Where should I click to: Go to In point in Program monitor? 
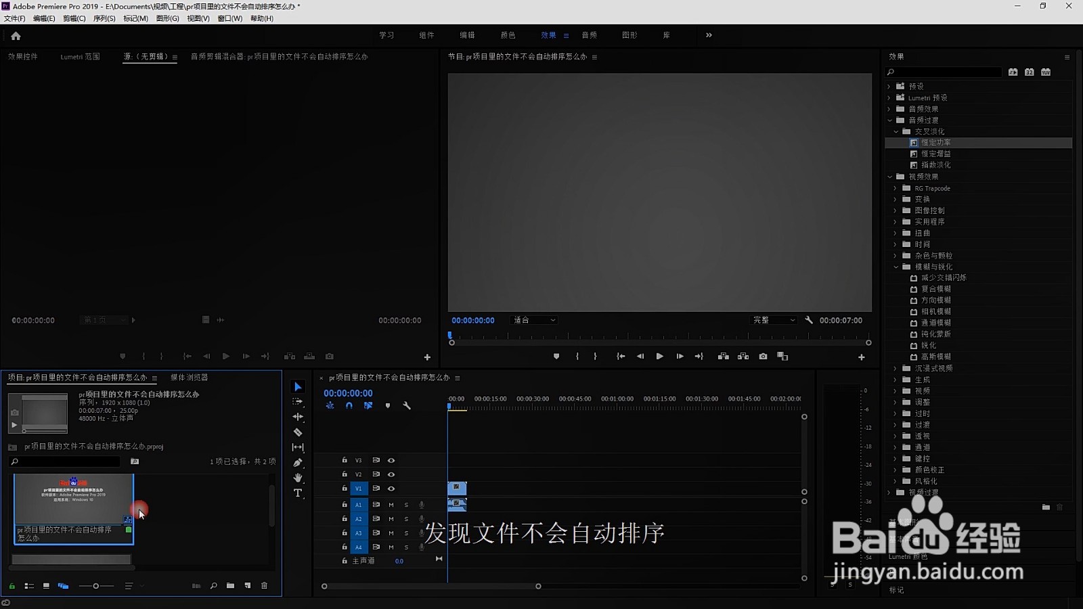pos(621,357)
